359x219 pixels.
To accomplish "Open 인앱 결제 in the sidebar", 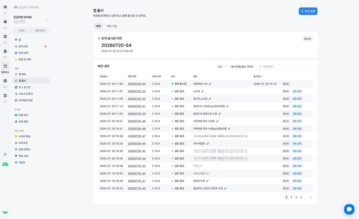I will pyautogui.click(x=31, y=122).
